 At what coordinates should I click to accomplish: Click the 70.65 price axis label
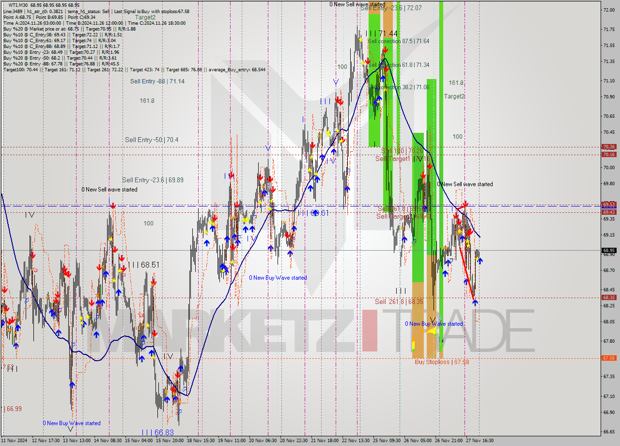pyautogui.click(x=609, y=116)
